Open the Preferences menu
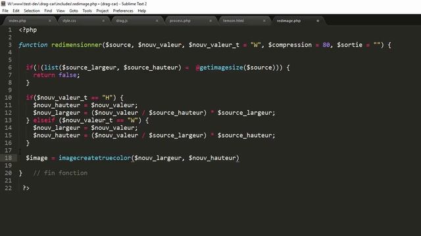Image resolution: width=421 pixels, height=236 pixels. click(x=123, y=10)
